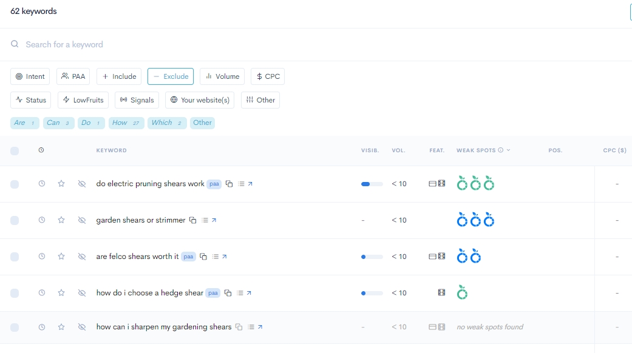Screen dimensions: 632x353
Task: Star the keyword 'are felco shears worth it'
Action: point(61,257)
